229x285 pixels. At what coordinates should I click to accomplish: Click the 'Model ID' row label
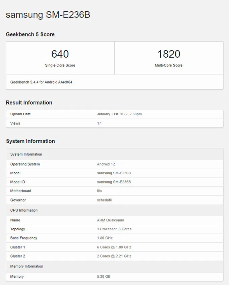pyautogui.click(x=18, y=182)
